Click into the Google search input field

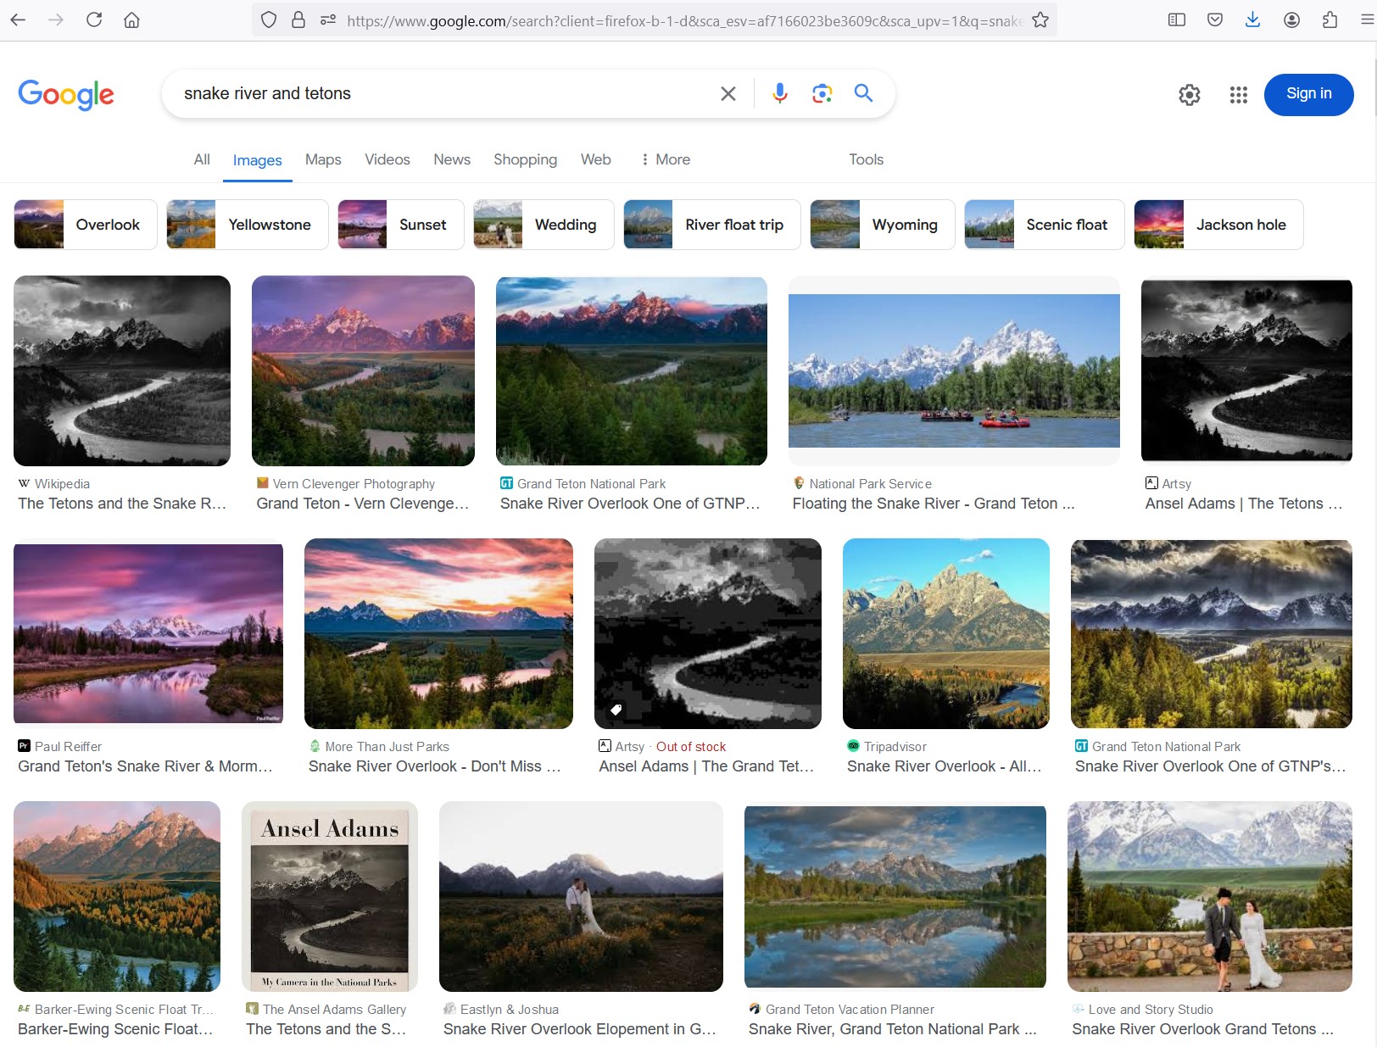point(441,93)
